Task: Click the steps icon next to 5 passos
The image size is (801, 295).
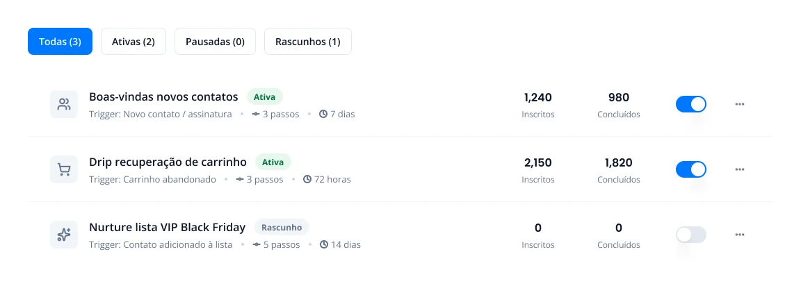Action: click(x=257, y=245)
